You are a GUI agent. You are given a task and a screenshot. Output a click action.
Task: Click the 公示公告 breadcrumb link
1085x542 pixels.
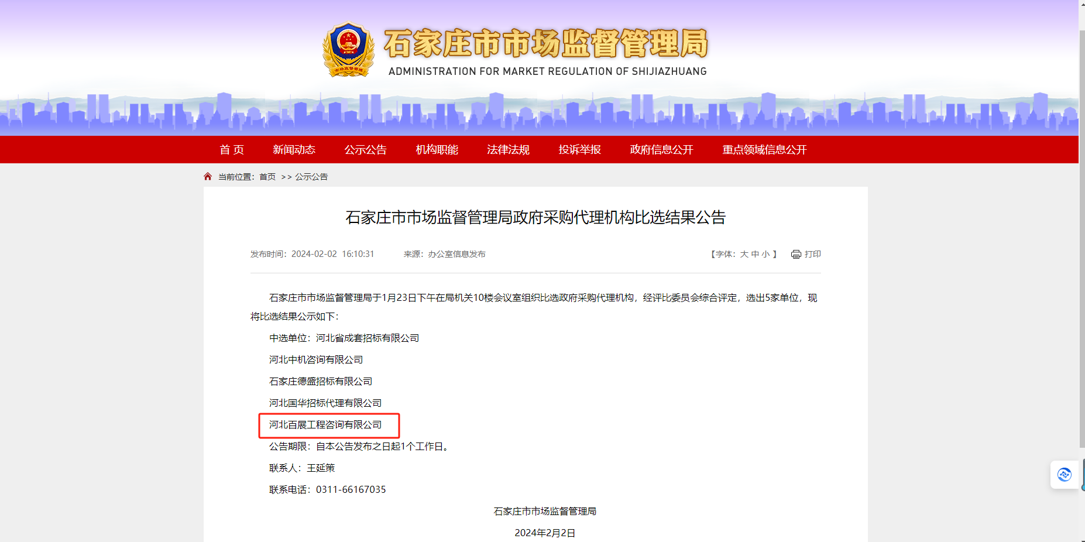(311, 177)
